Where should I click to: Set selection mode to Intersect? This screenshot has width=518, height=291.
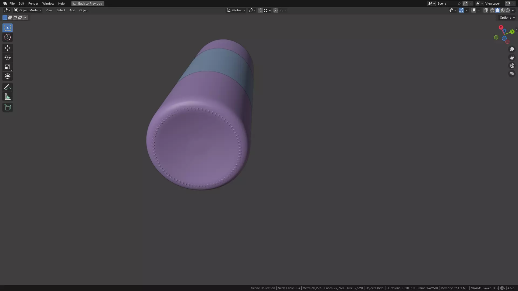pyautogui.click(x=25, y=18)
